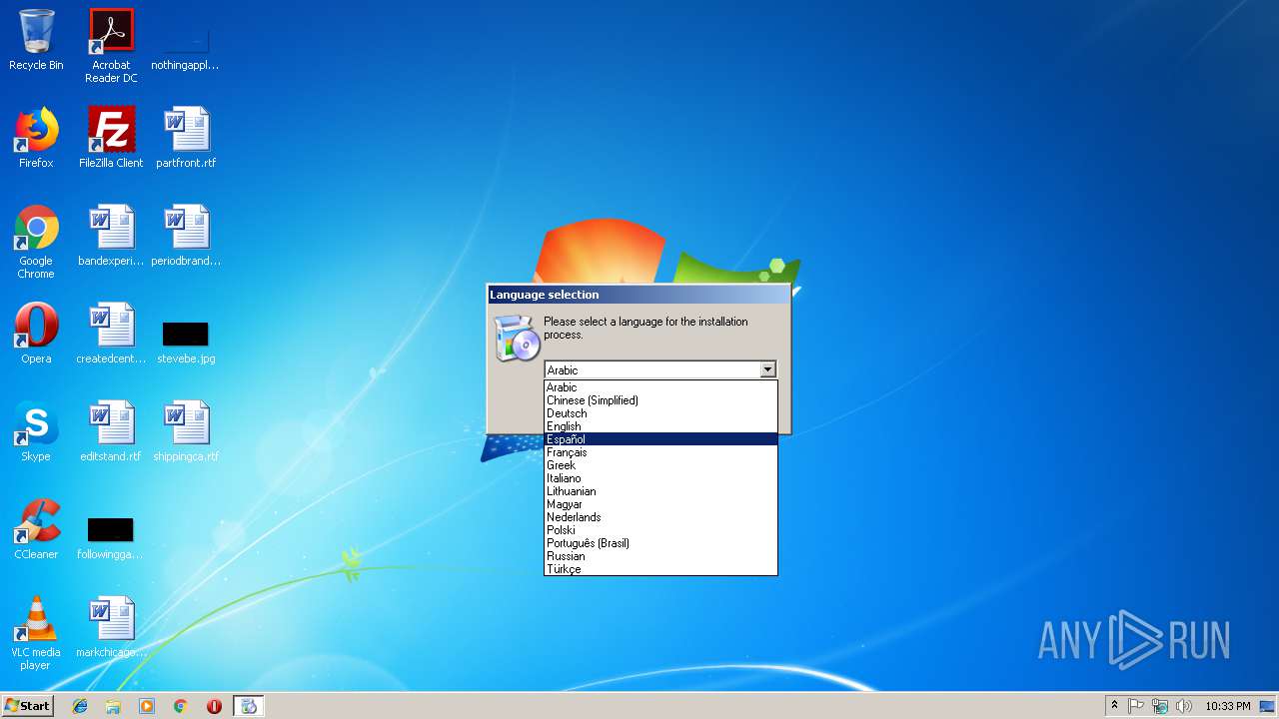Select periodbrand document icon
Viewport: 1279px width, 719px height.
tap(186, 236)
